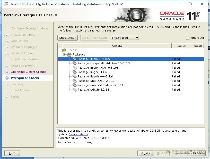Click the Create Inventory step in sidebar
This screenshot has width=210, height=159.
(22, 66)
